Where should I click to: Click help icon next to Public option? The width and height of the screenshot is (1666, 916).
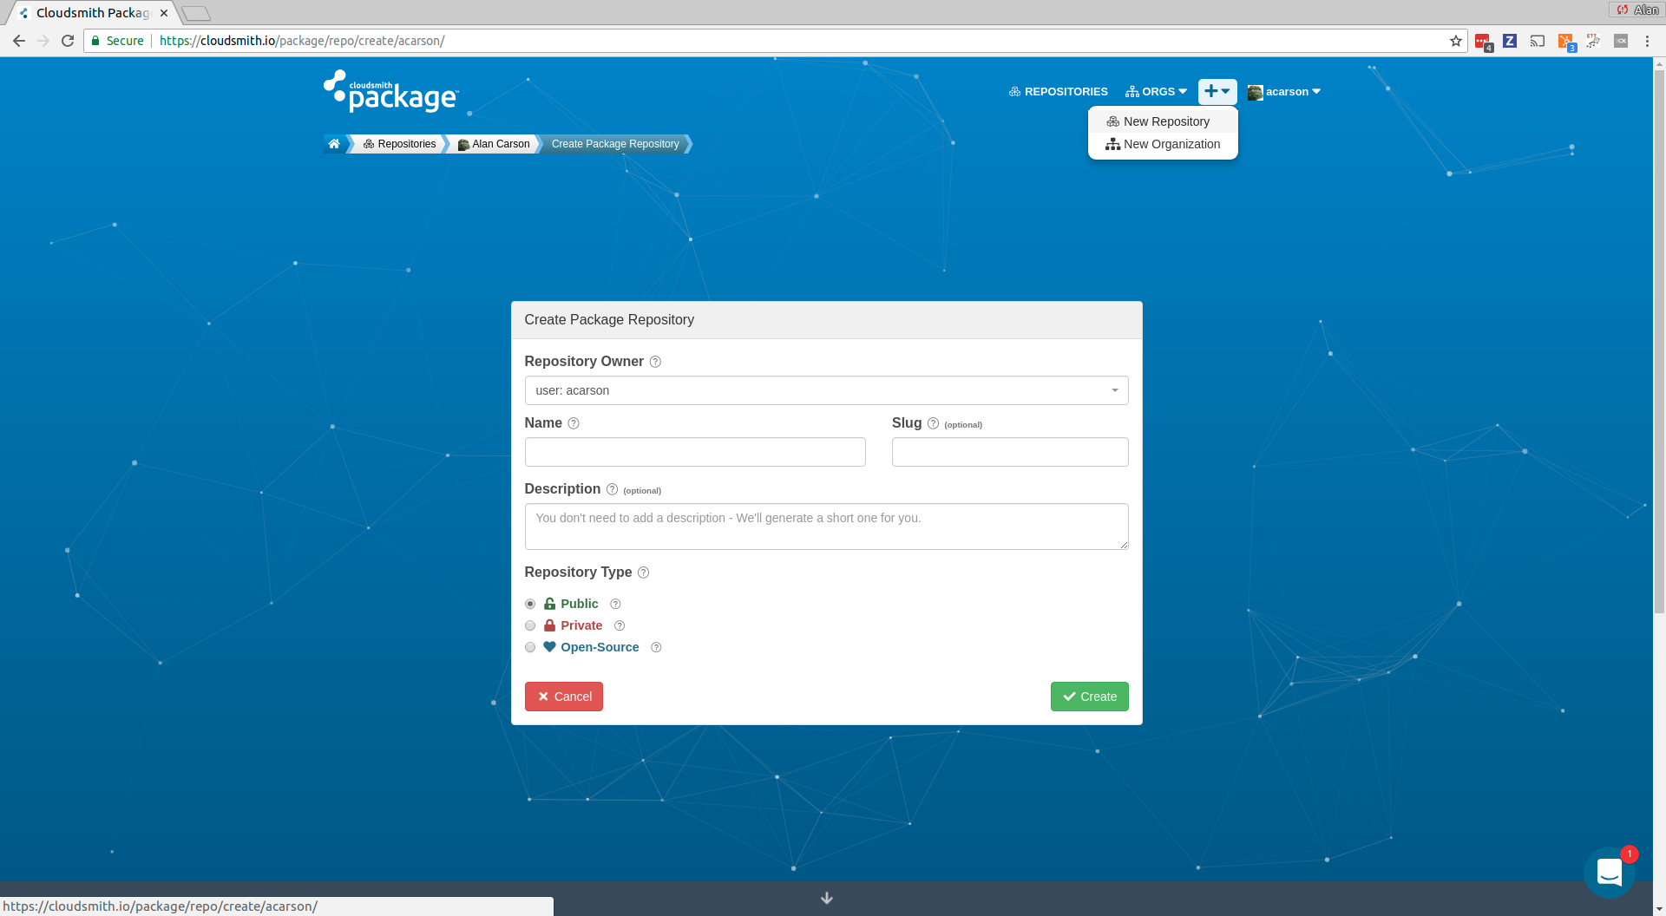point(615,604)
